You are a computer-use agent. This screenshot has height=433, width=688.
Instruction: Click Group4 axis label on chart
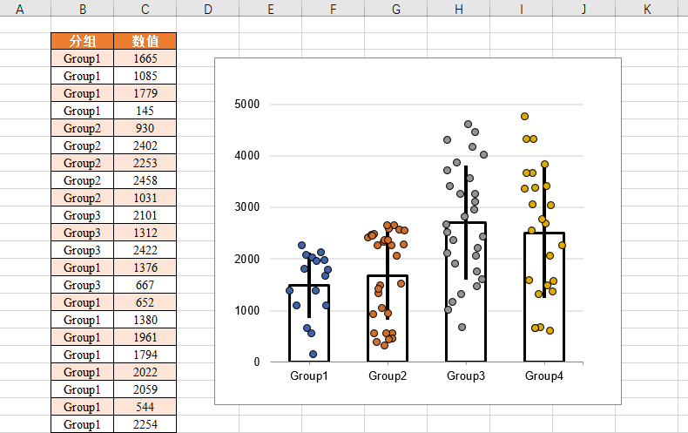(544, 375)
